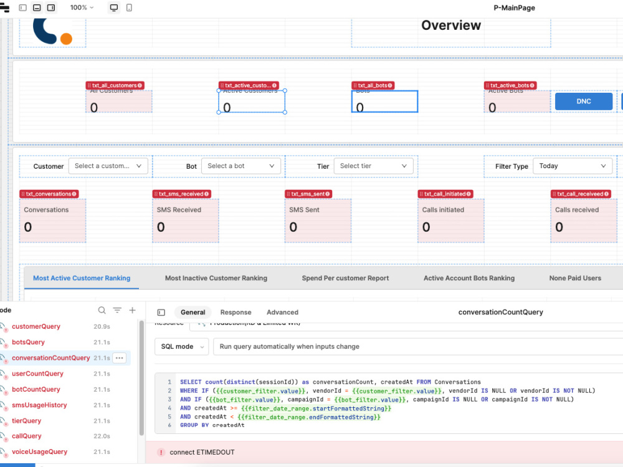Toggle the right panel layout icon
Screen dimensions: 623x467
[51, 7]
